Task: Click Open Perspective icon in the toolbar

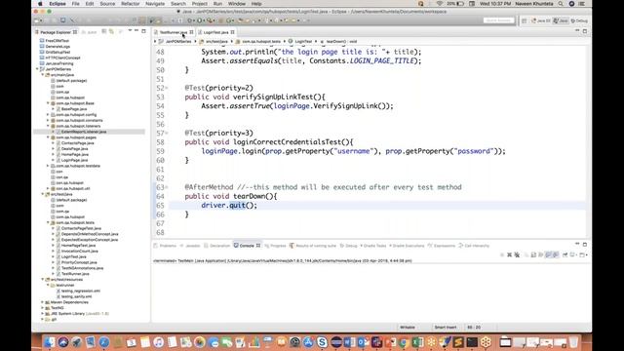Action: coord(525,20)
